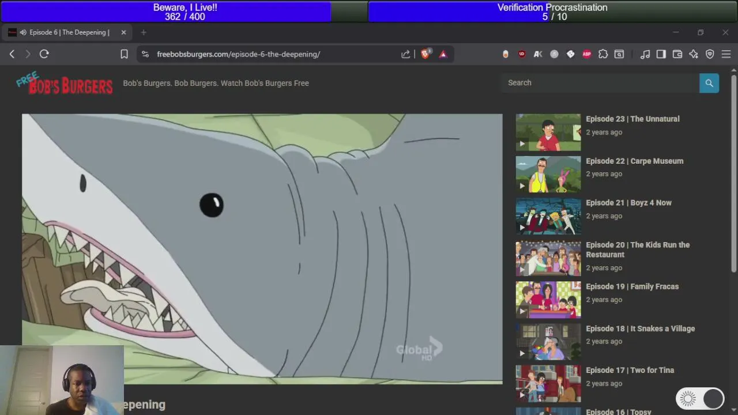Click the 'Verification Procrastination' progress bar

(552, 12)
